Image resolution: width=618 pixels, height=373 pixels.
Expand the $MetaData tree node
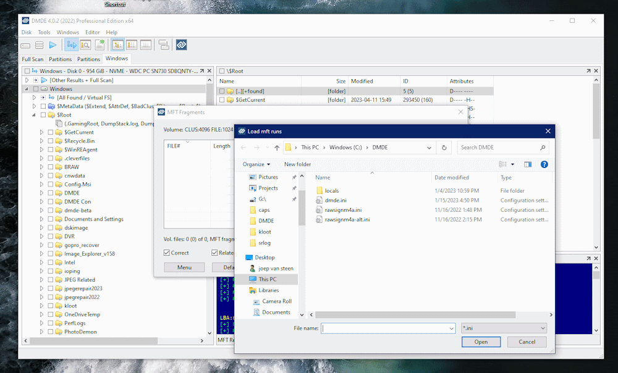(34, 106)
